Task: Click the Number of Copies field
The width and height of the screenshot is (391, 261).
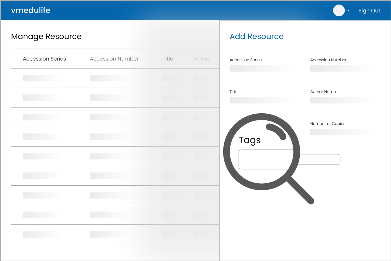Action: (342, 132)
